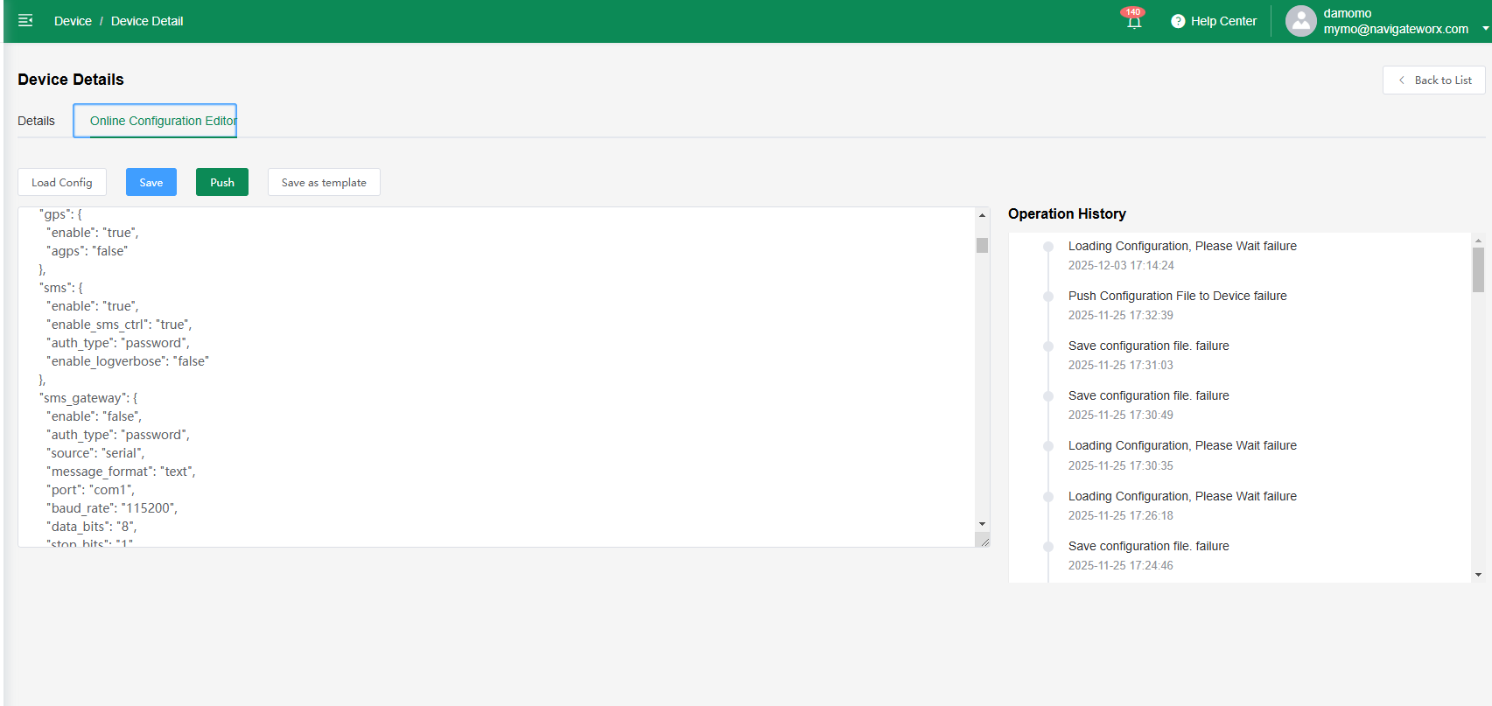The height and width of the screenshot is (706, 1492).
Task: Click the textarea resize handle corner
Action: tap(984, 542)
